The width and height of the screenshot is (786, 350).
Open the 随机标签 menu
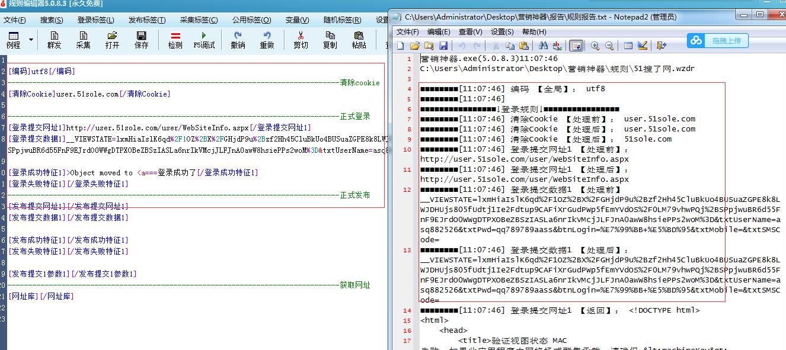(341, 20)
